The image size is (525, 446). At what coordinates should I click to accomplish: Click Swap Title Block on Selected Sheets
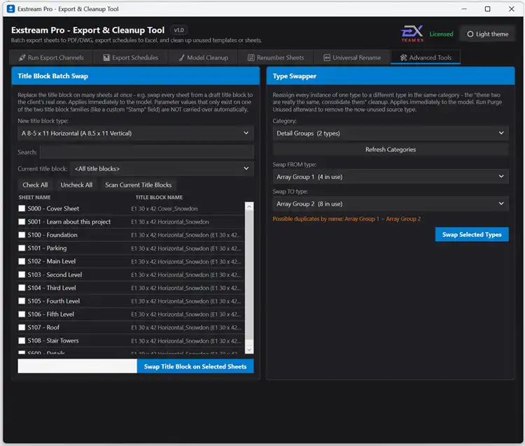(195, 366)
